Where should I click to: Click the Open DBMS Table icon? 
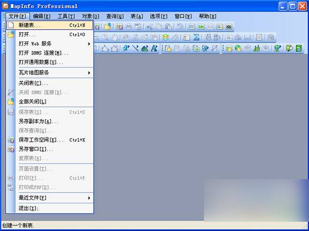168,48
